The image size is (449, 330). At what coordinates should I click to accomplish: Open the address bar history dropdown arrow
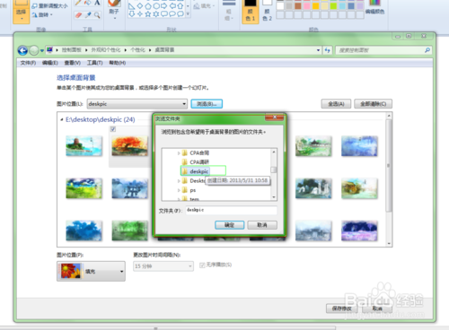tap(318, 50)
